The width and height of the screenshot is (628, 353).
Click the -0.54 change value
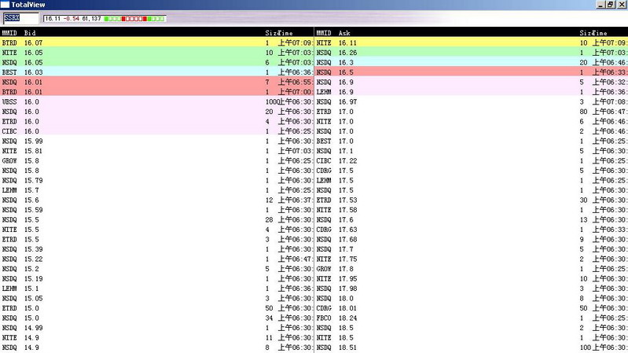pyautogui.click(x=72, y=19)
